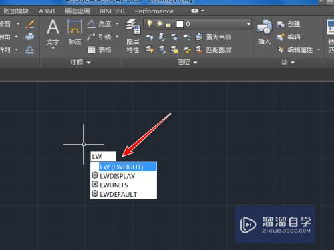The width and height of the screenshot is (334, 250).
Task: Open the 角度 dimension dropdown arrow
Action: [x=117, y=23]
